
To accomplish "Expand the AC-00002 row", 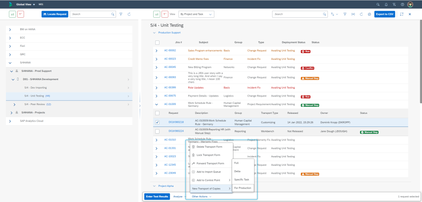I will tap(157, 51).
